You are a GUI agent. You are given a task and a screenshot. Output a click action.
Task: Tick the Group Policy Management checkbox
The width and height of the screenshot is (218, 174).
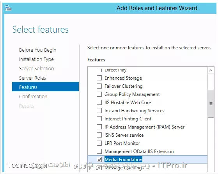click(99, 94)
